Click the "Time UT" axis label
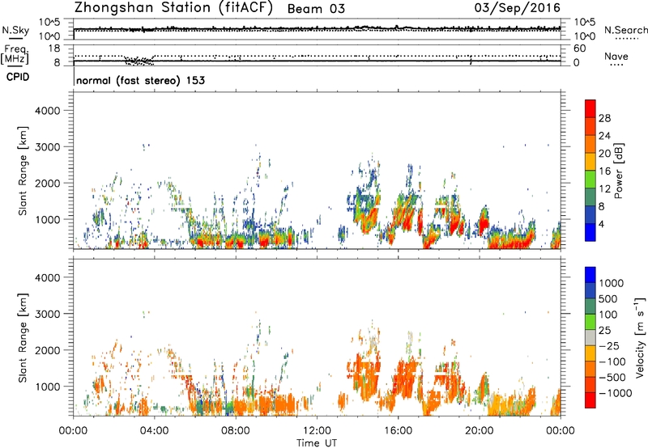The width and height of the screenshot is (648, 448). (x=317, y=442)
